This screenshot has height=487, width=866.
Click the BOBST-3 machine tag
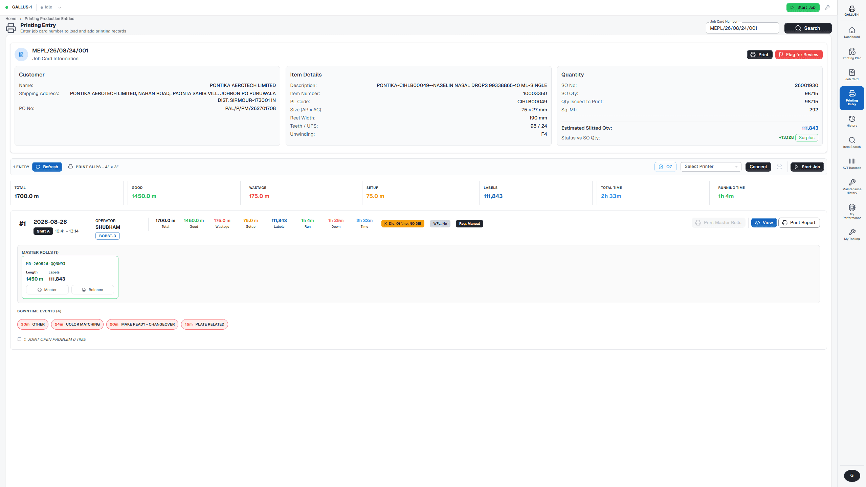click(x=107, y=236)
